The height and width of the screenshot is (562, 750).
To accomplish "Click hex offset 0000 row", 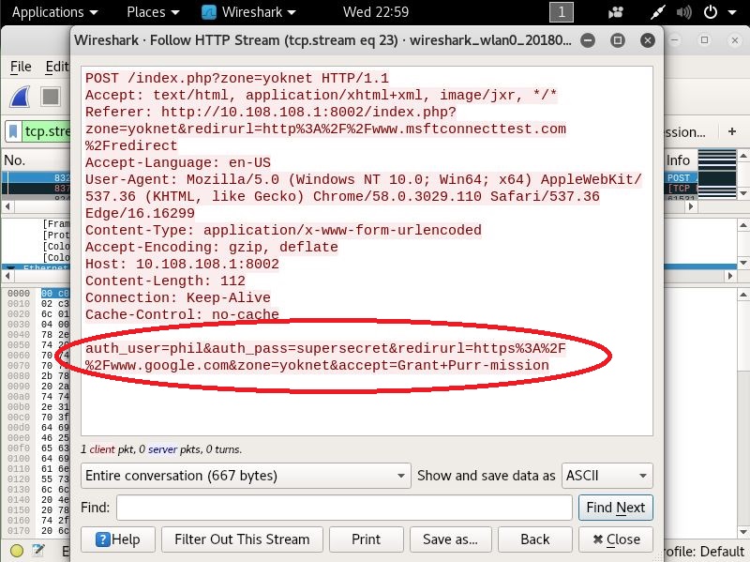I will pyautogui.click(x=19, y=293).
